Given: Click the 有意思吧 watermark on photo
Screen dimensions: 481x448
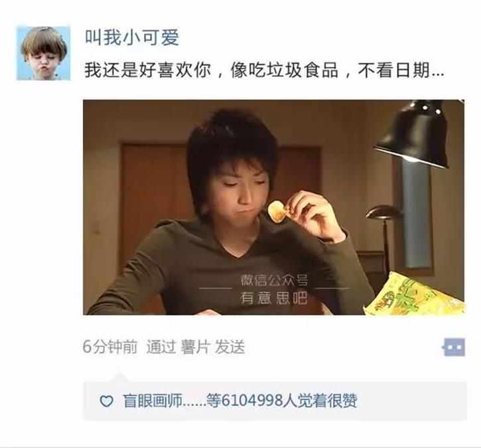Looking at the screenshot, I should point(273,297).
